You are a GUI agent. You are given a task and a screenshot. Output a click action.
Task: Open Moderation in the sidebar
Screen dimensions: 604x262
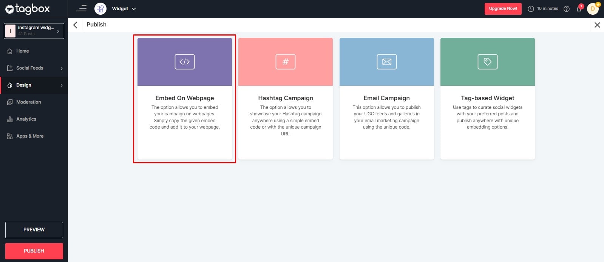click(28, 102)
